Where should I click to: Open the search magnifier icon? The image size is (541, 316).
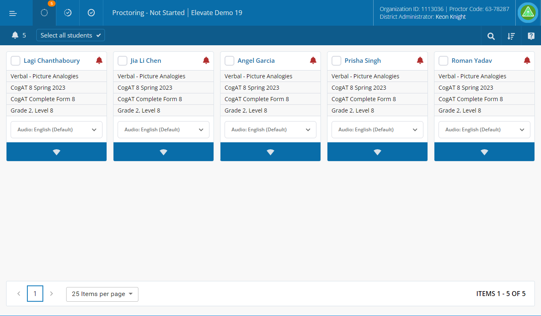[491, 36]
